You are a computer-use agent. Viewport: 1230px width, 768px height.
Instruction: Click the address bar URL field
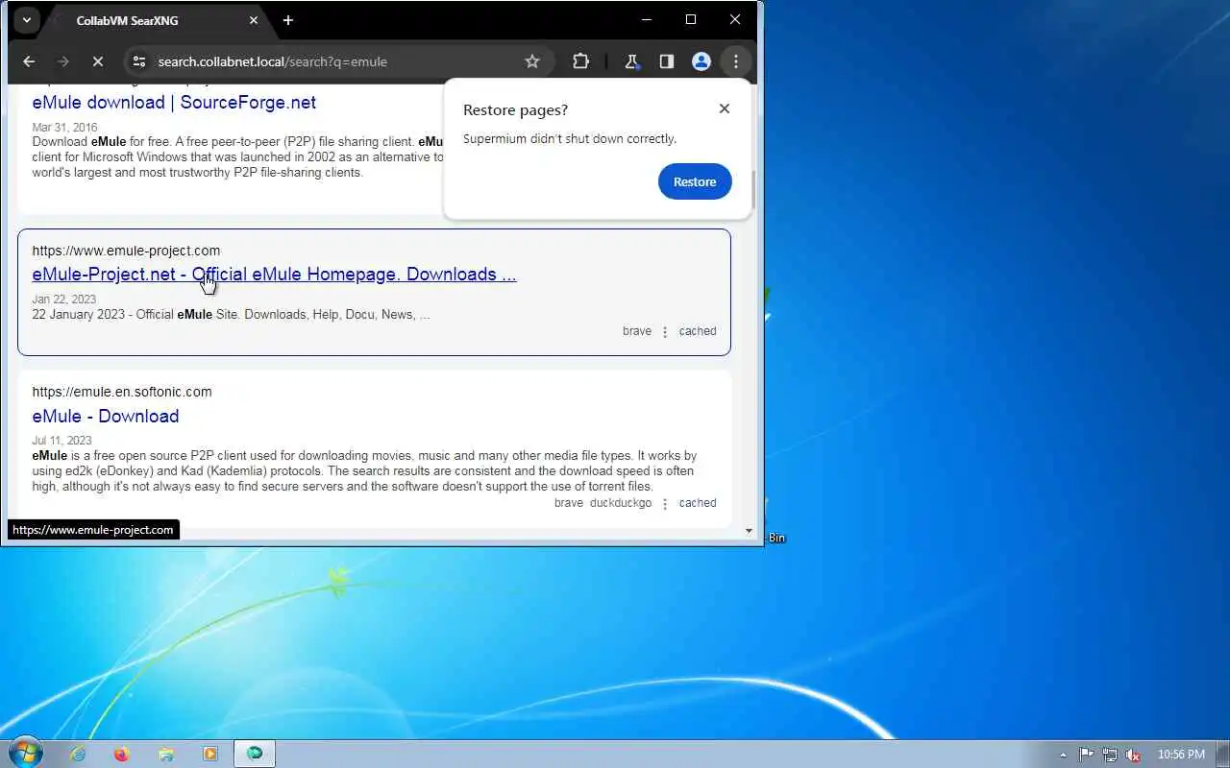tap(336, 61)
